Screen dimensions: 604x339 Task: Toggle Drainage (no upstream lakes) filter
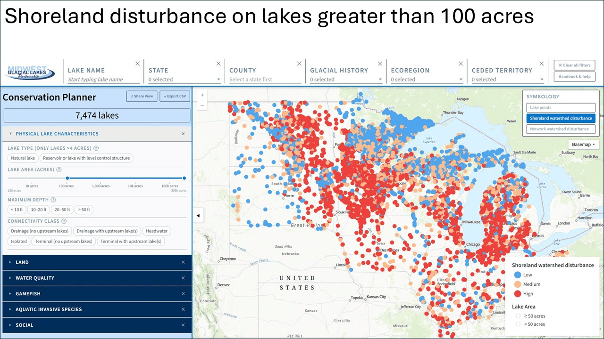40,231
